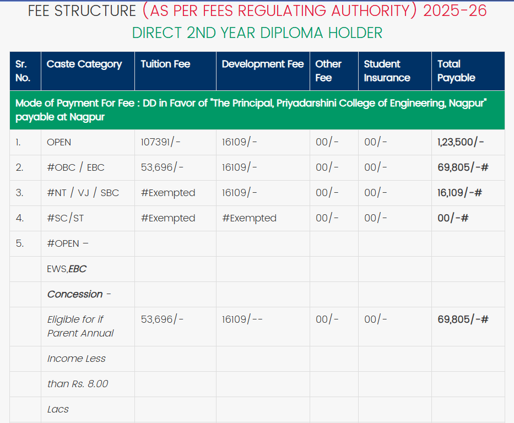Click the 1,23,500/- total payable amount

461,143
